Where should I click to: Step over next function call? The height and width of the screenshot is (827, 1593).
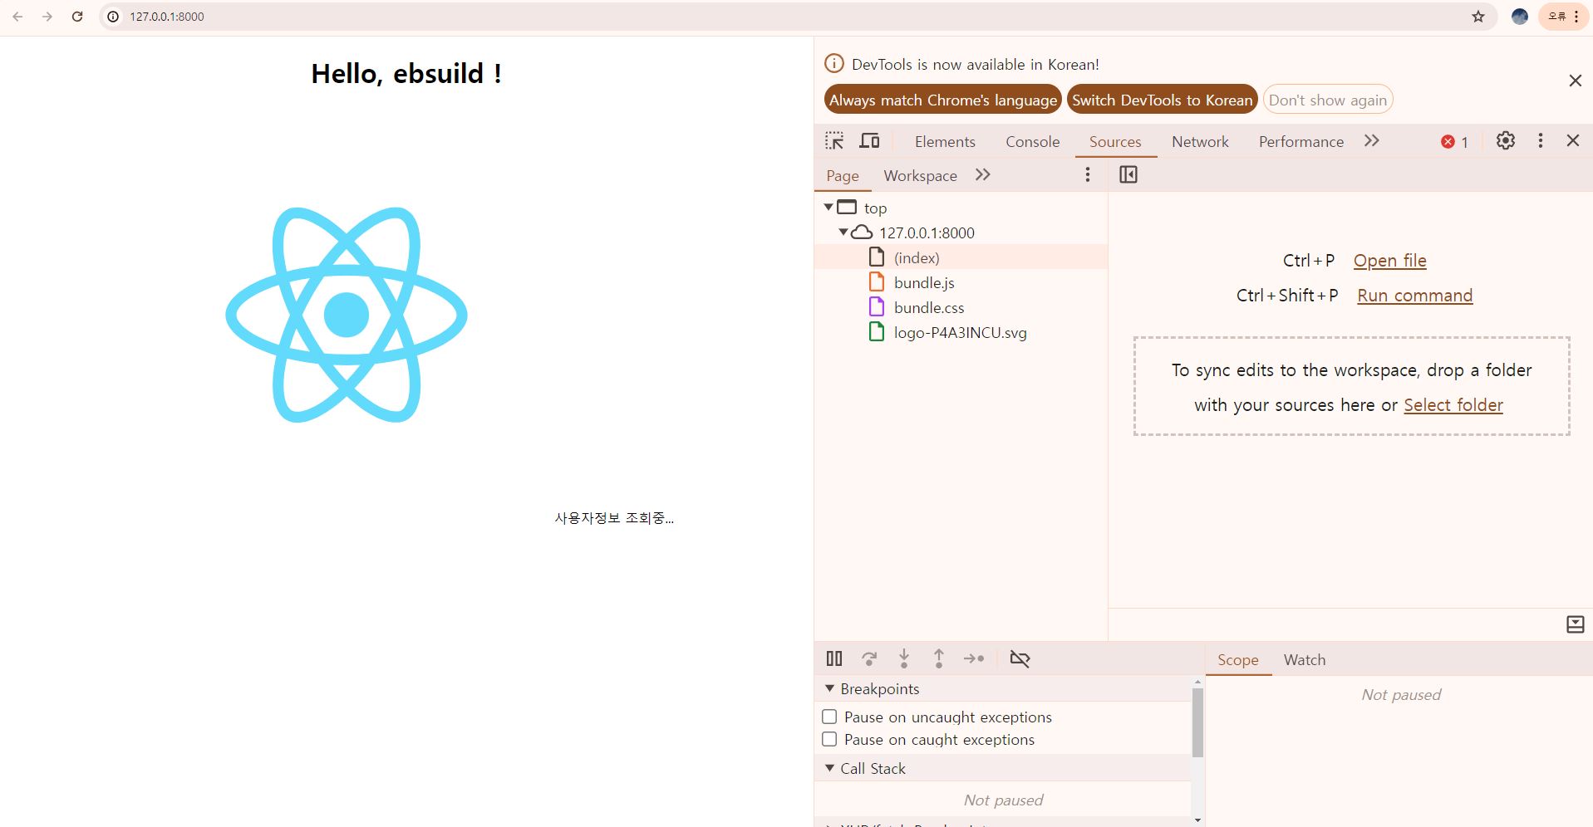click(869, 658)
